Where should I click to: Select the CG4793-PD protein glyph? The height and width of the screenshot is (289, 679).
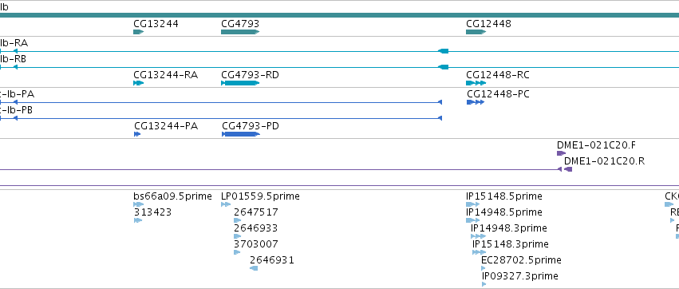click(x=241, y=134)
